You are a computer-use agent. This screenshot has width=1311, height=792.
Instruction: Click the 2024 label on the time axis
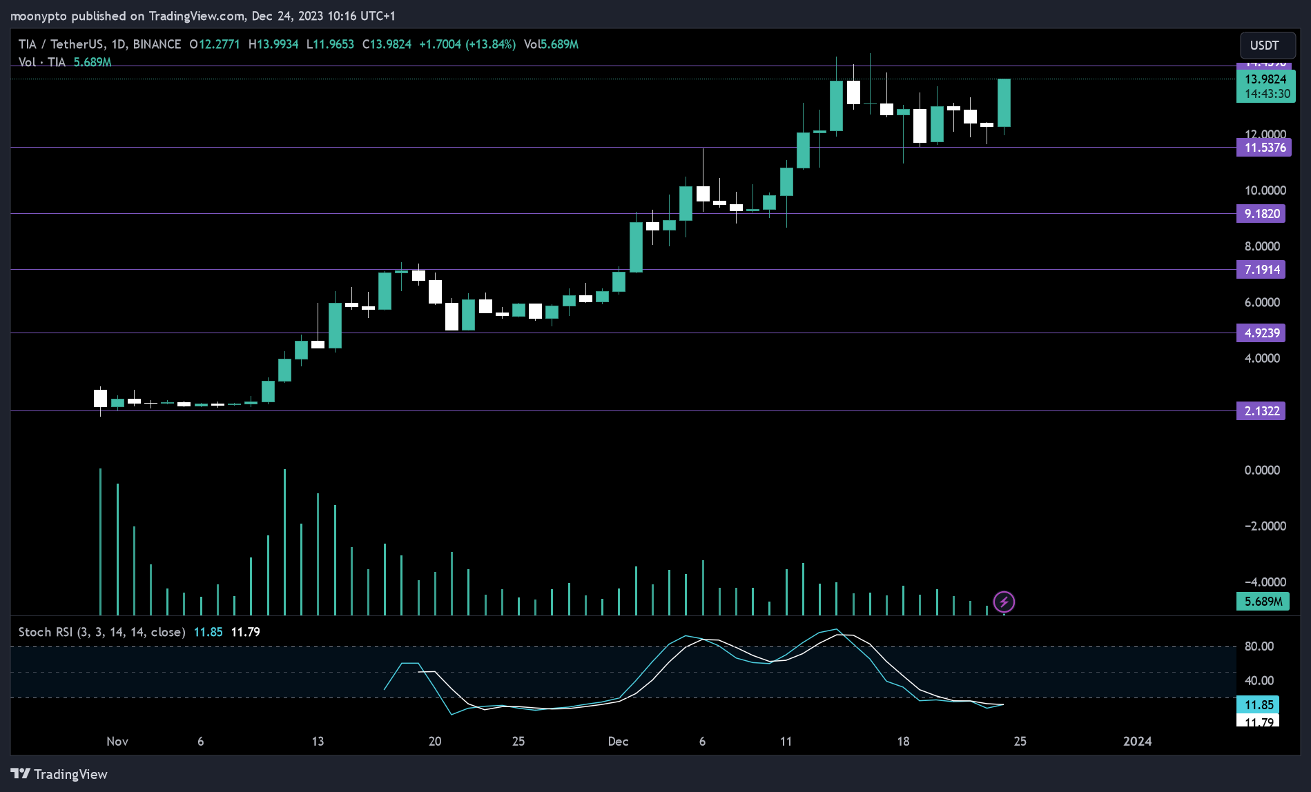[1137, 742]
